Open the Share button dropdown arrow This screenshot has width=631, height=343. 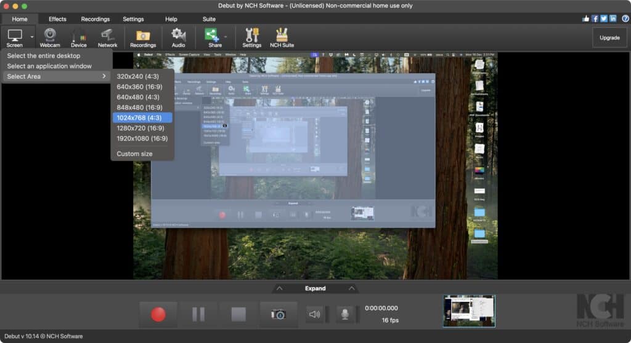226,37
